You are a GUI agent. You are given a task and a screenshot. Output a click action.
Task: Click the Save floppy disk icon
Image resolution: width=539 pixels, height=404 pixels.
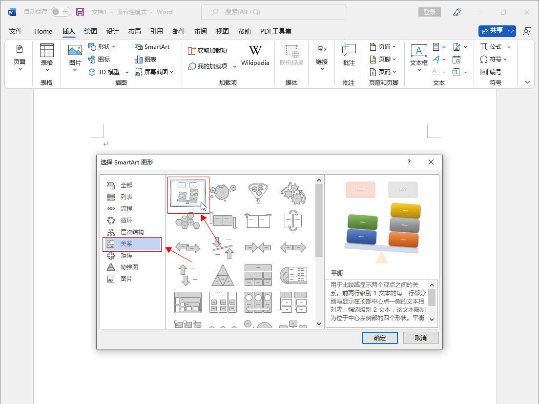(x=80, y=12)
